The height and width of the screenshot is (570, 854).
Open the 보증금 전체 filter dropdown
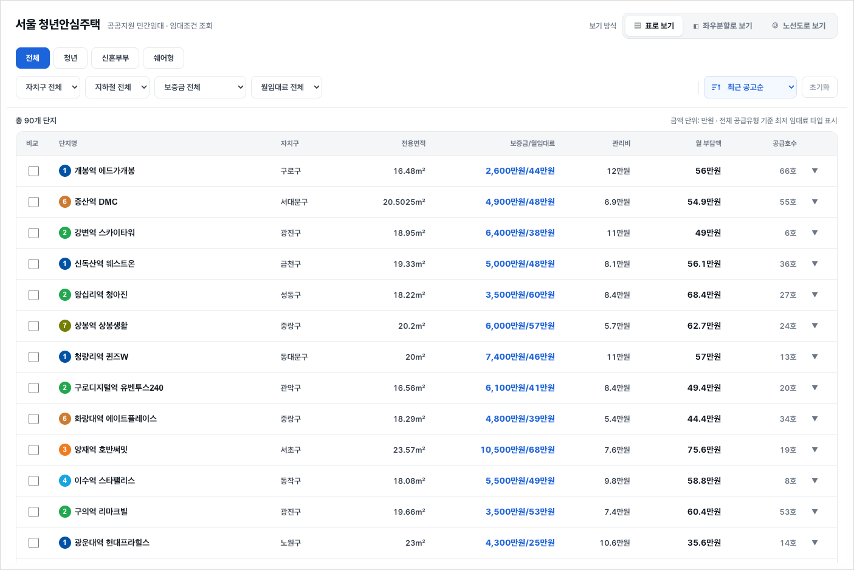click(200, 87)
